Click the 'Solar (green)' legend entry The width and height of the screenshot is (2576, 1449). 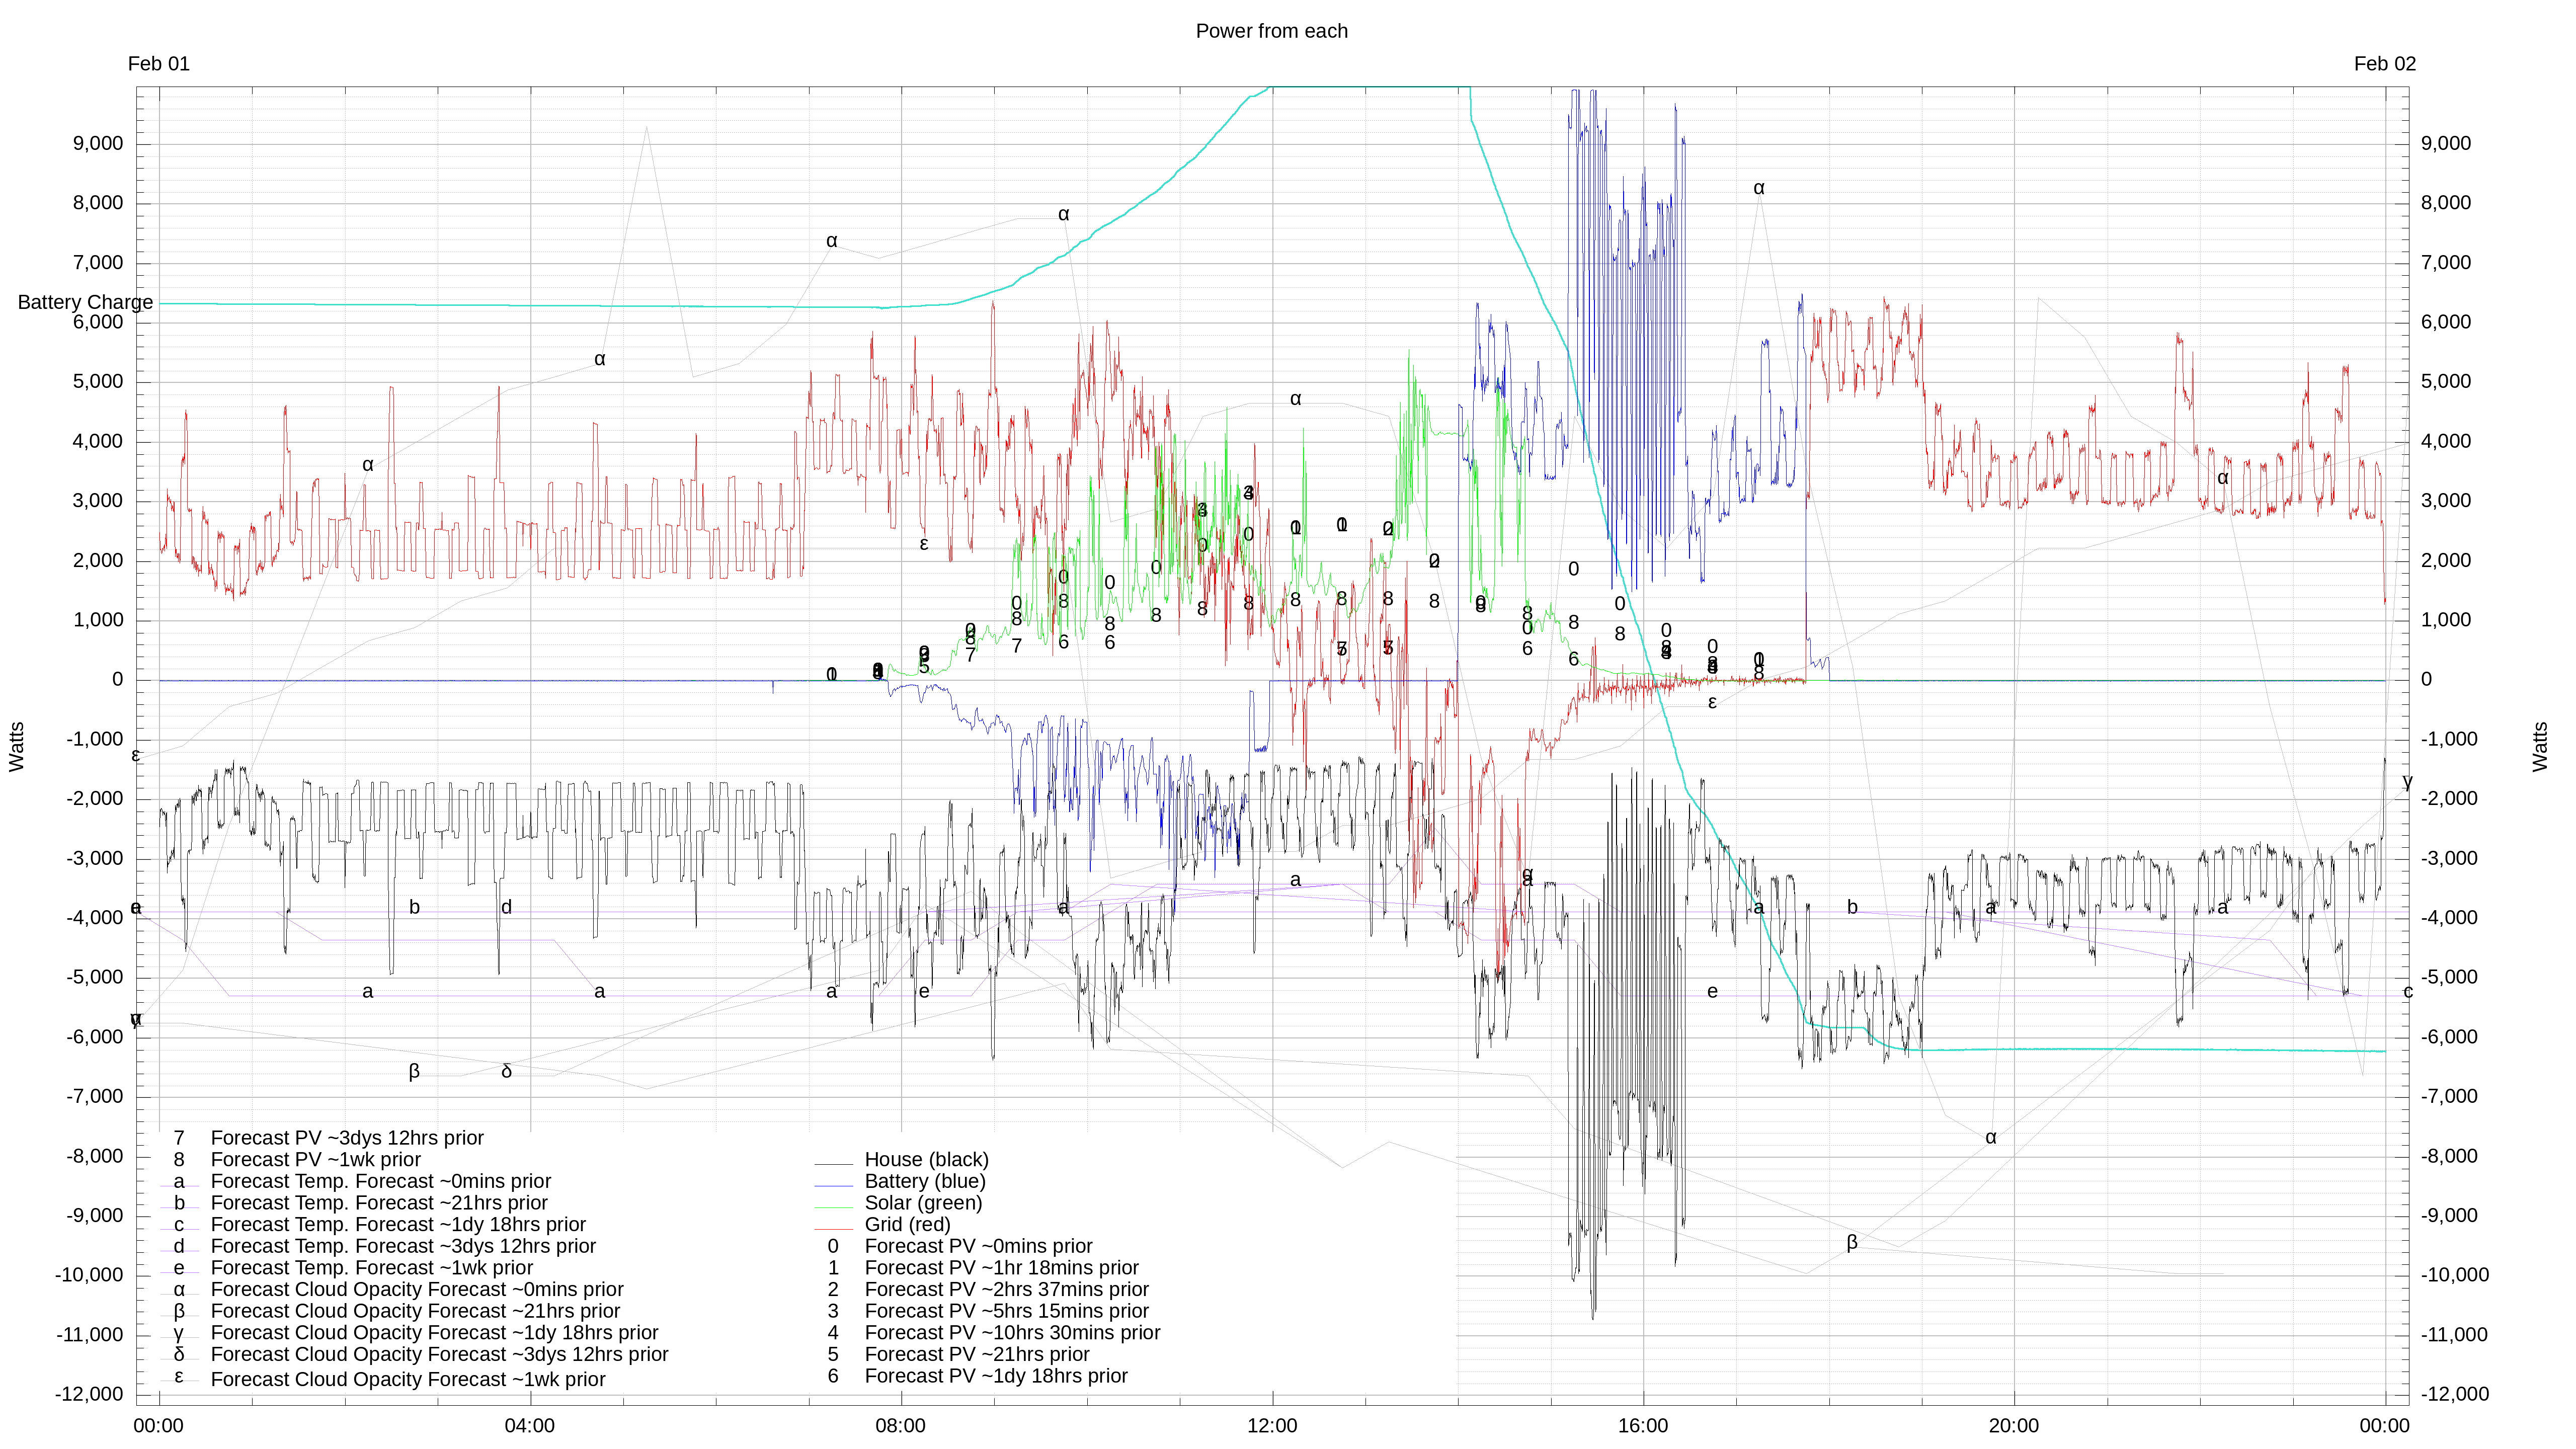click(923, 1203)
